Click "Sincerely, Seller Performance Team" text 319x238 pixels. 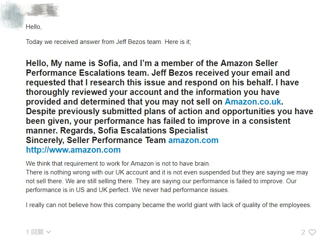click(x=96, y=140)
